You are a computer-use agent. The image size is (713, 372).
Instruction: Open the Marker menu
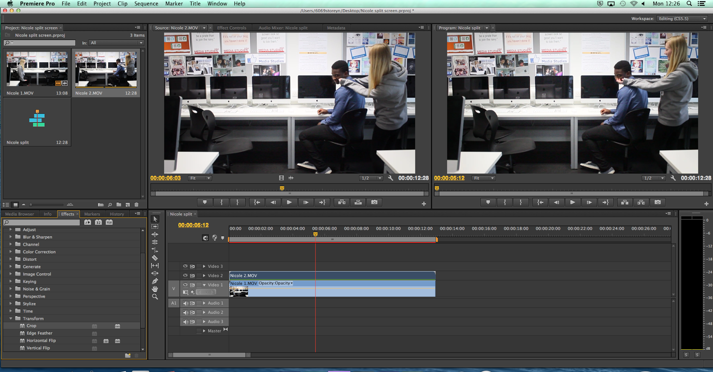point(174,4)
